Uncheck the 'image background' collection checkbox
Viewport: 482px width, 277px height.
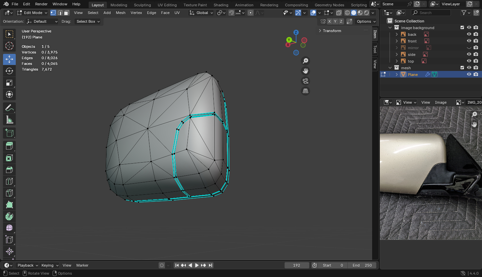click(462, 28)
